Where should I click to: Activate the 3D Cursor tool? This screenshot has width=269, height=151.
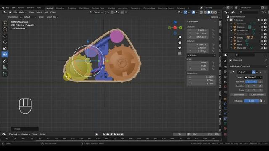point(5,29)
